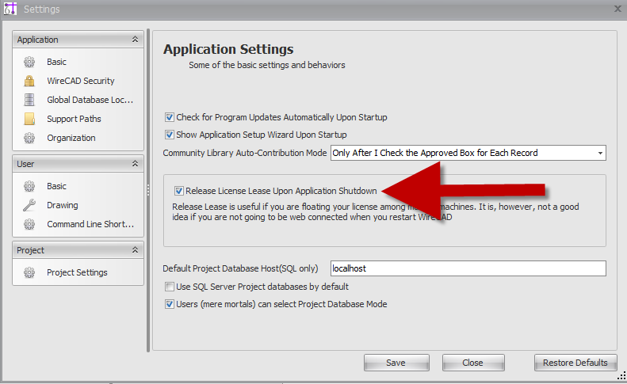Open WireCAD Security settings

[80, 81]
